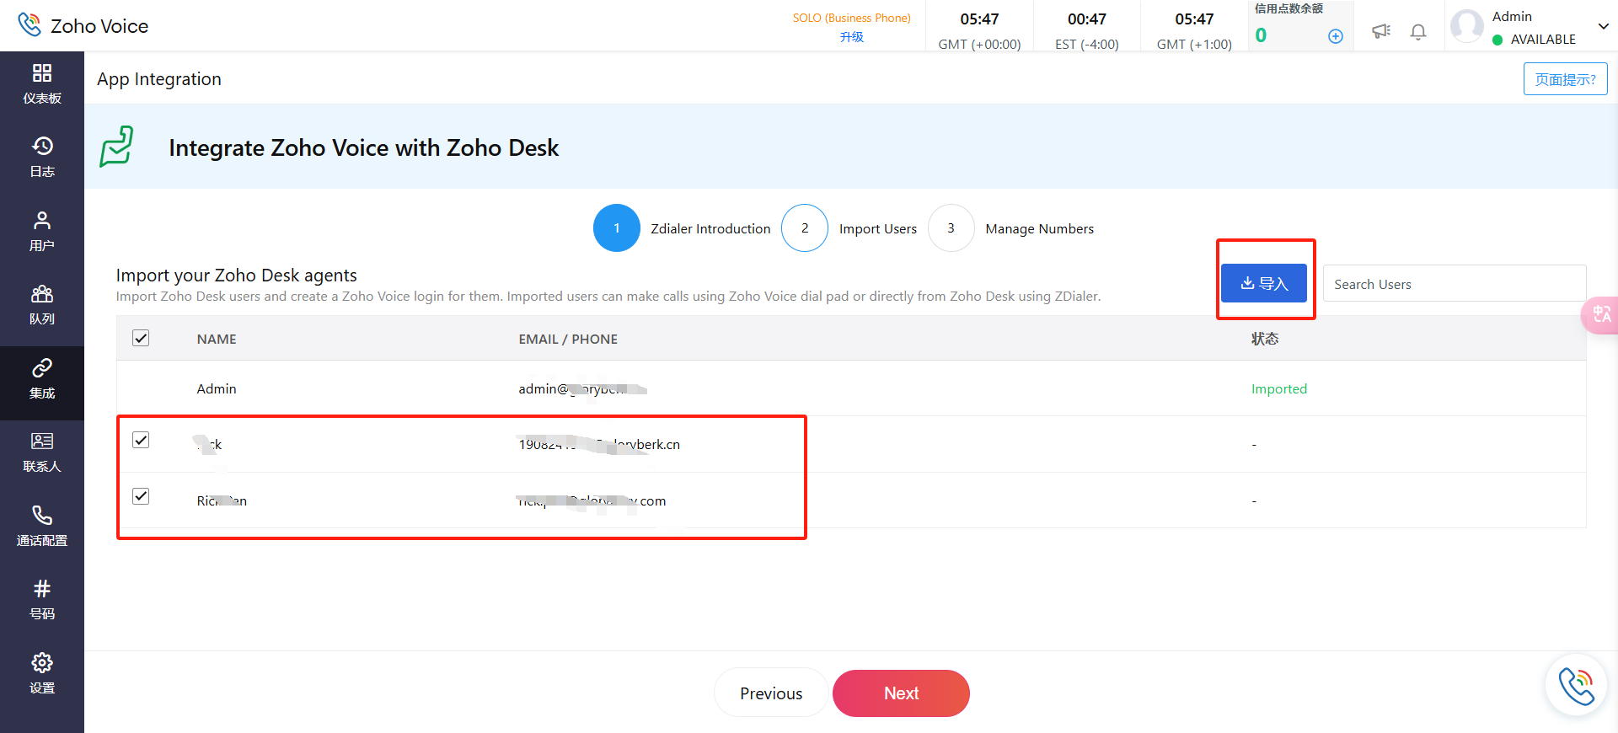Screen dimensions: 1618x733
Task: Click the blue 导入 import button
Action: click(1264, 284)
